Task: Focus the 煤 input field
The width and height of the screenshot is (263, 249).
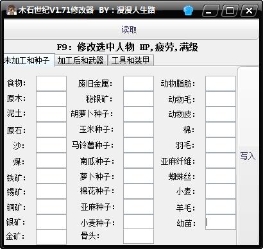Action: [x=51, y=160]
